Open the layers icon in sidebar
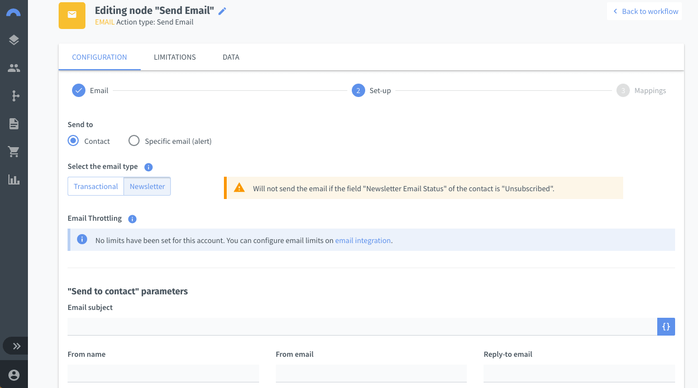The image size is (698, 388). [14, 40]
